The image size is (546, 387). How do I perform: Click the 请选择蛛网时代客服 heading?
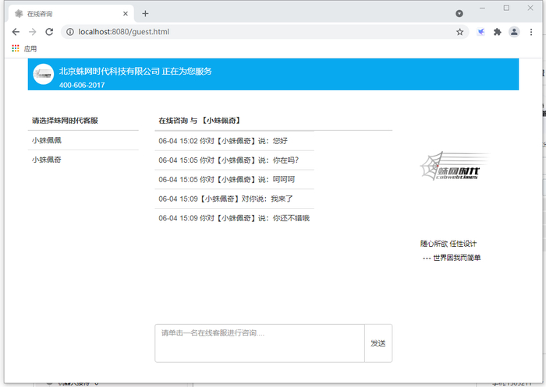65,121
